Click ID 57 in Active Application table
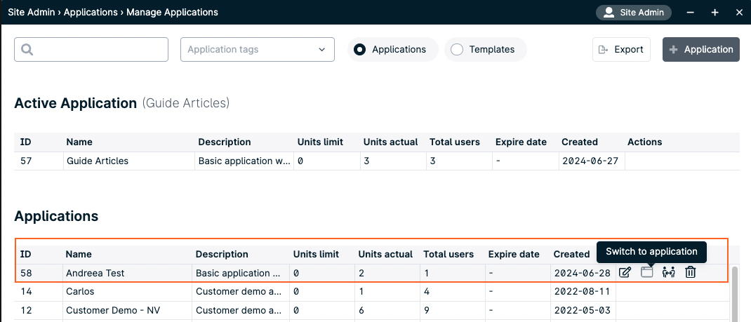This screenshot has width=751, height=322. click(39, 161)
